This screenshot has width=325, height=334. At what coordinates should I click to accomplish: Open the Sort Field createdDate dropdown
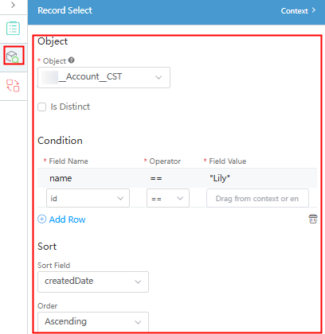tap(93, 282)
